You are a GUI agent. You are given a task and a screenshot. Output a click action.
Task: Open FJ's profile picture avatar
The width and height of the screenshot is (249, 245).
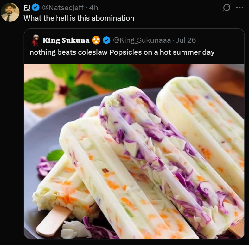(10, 12)
